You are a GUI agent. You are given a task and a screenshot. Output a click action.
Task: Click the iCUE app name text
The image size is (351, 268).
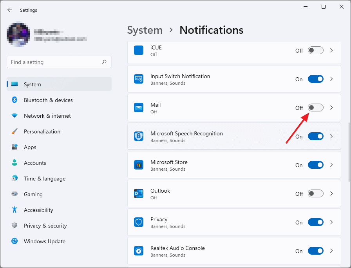pyautogui.click(x=156, y=47)
